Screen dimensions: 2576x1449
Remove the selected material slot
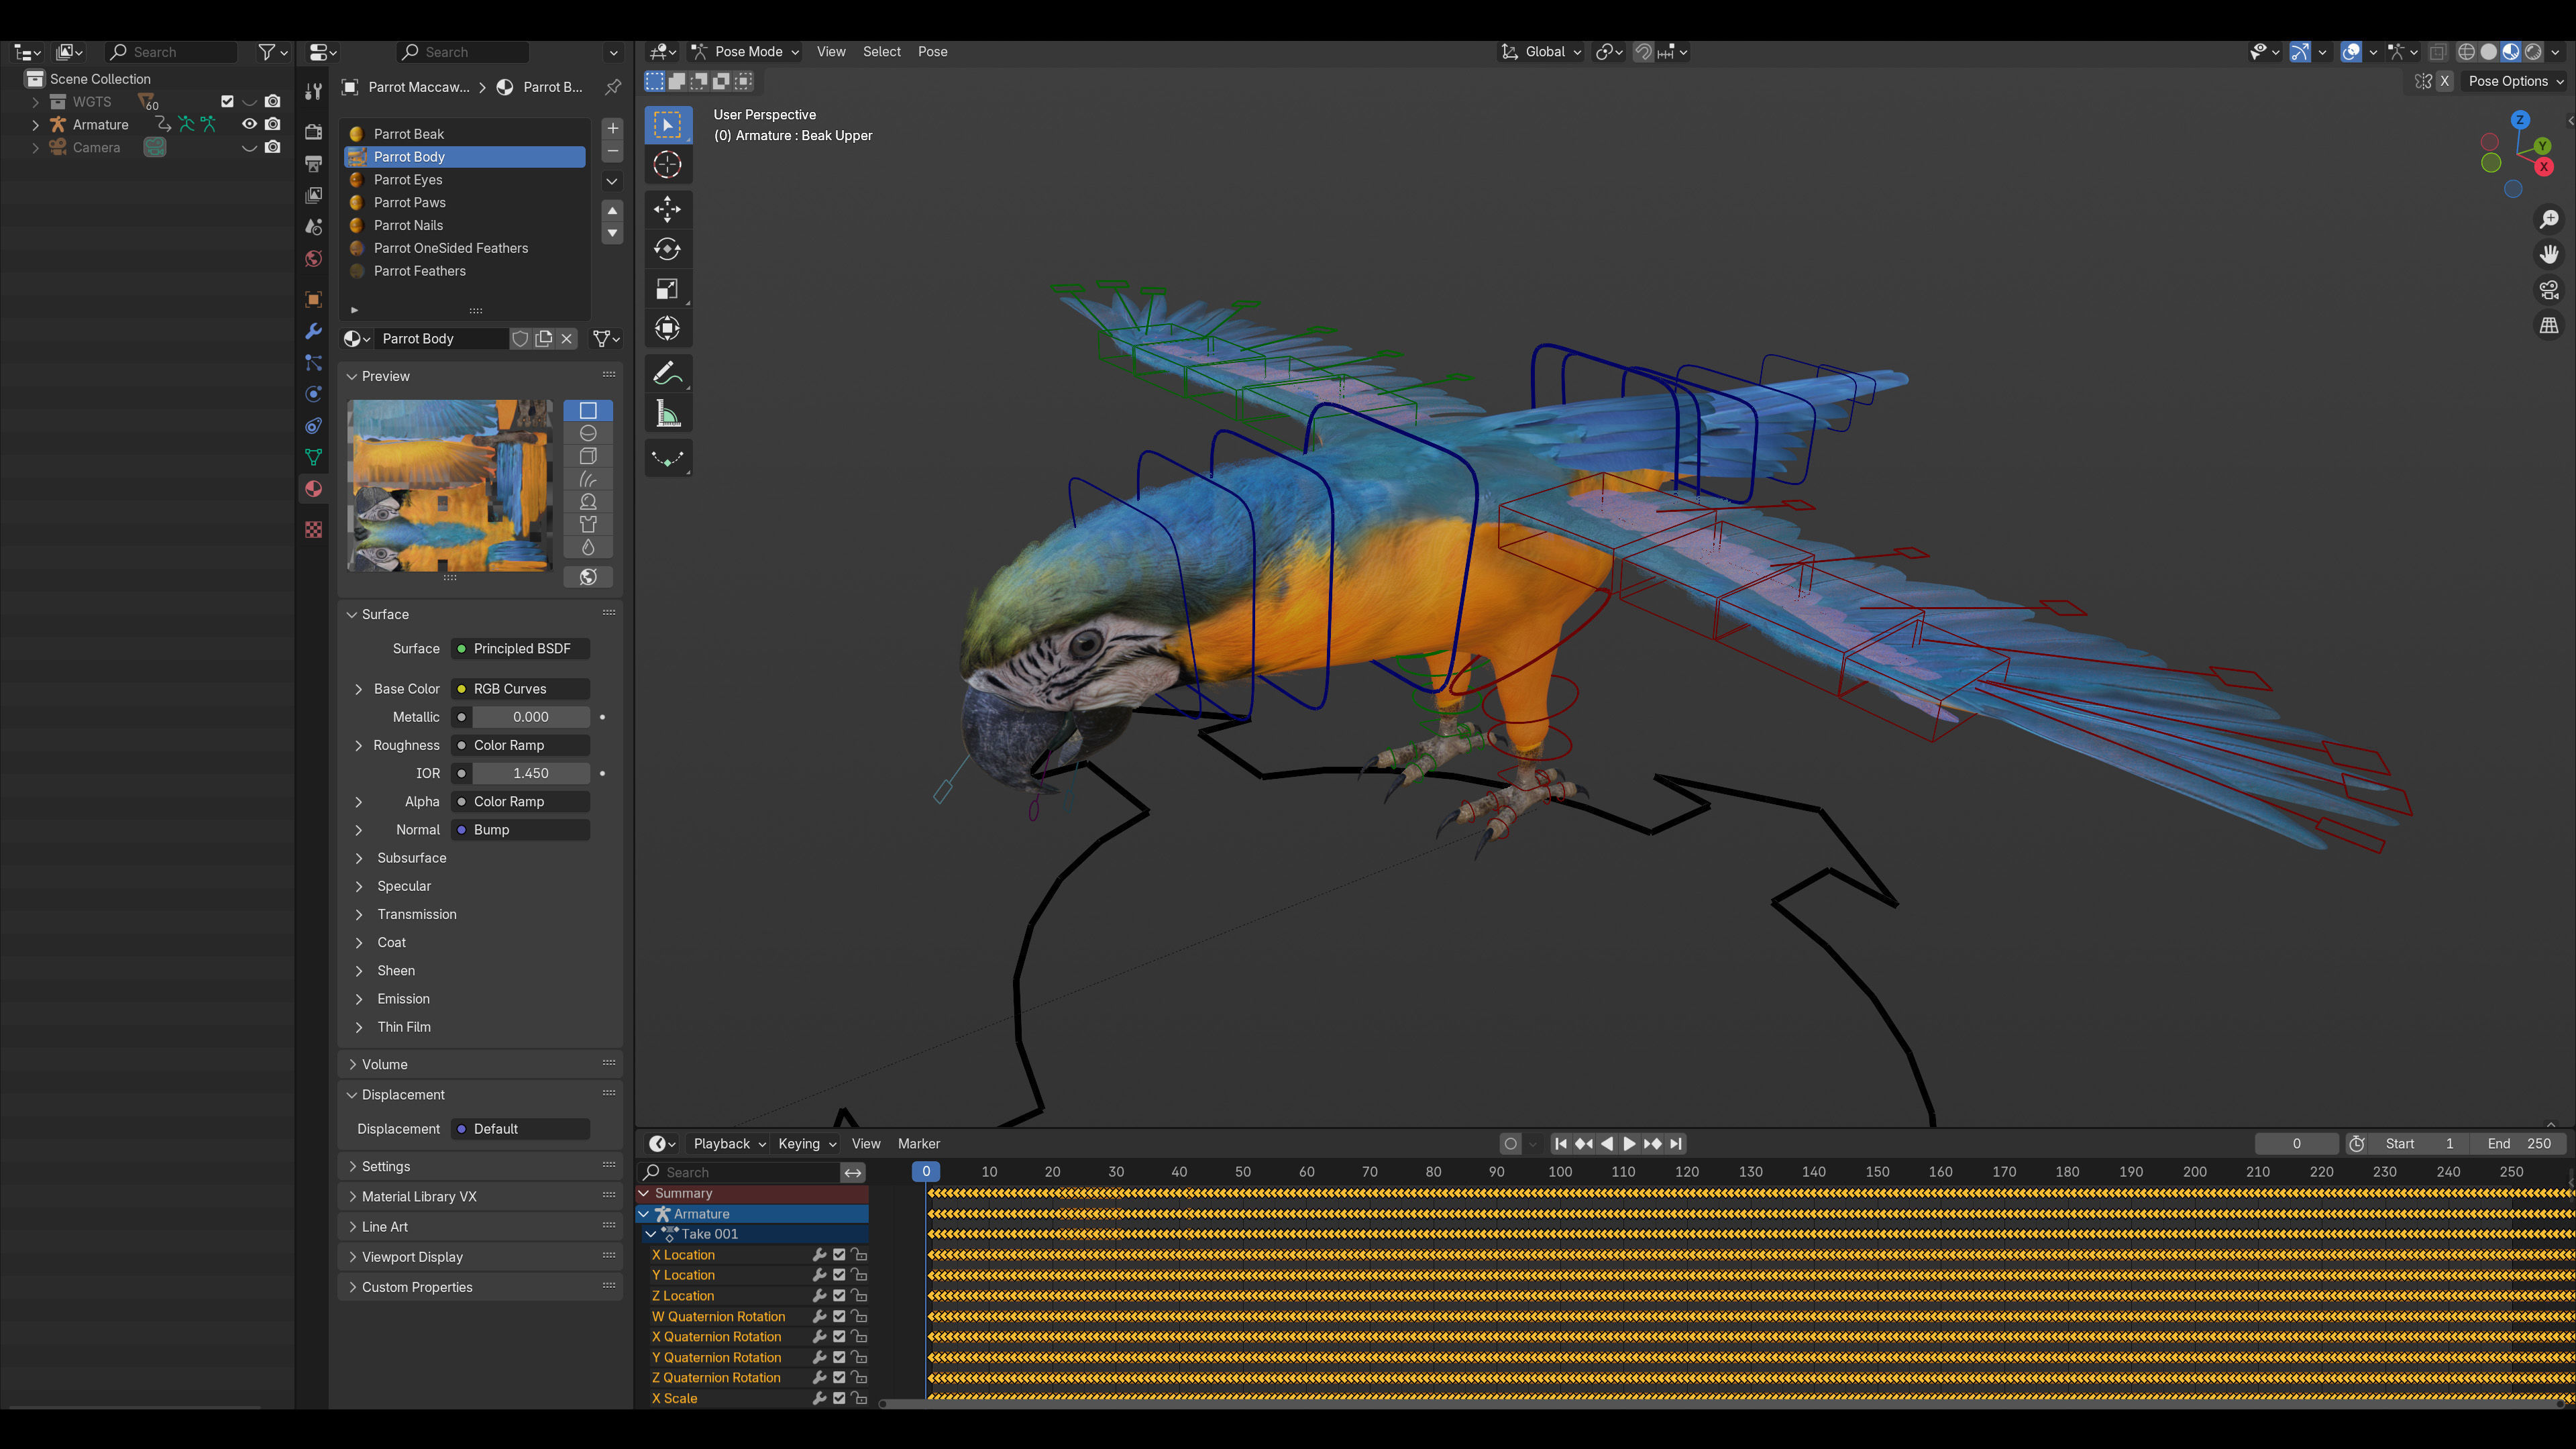pos(613,151)
